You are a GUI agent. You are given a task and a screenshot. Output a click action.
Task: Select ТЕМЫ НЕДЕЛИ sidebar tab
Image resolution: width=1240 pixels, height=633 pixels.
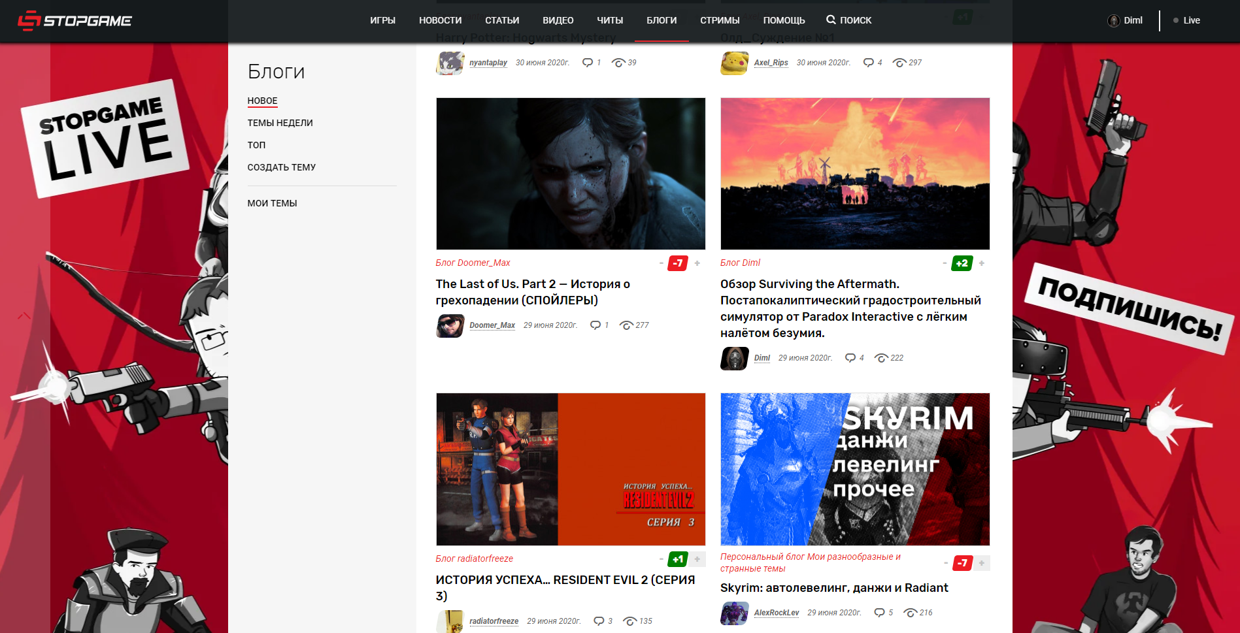pyautogui.click(x=280, y=123)
